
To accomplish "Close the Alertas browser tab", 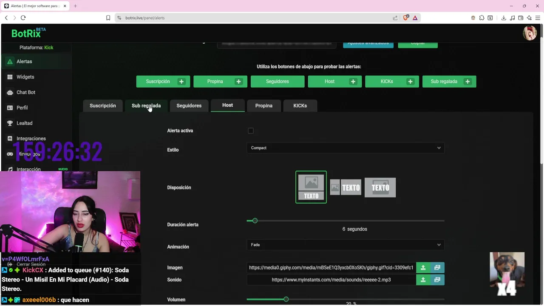I will (x=65, y=6).
